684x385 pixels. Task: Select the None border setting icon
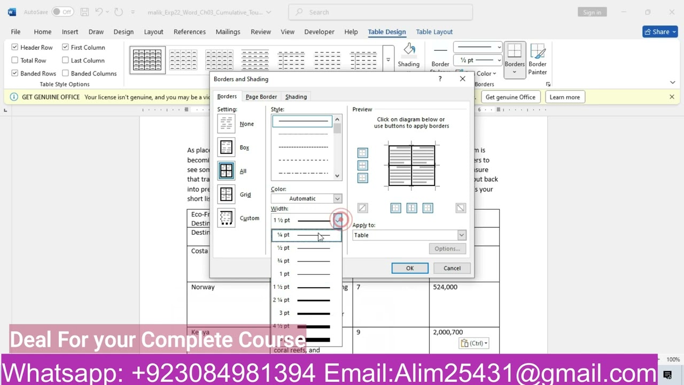point(226,124)
